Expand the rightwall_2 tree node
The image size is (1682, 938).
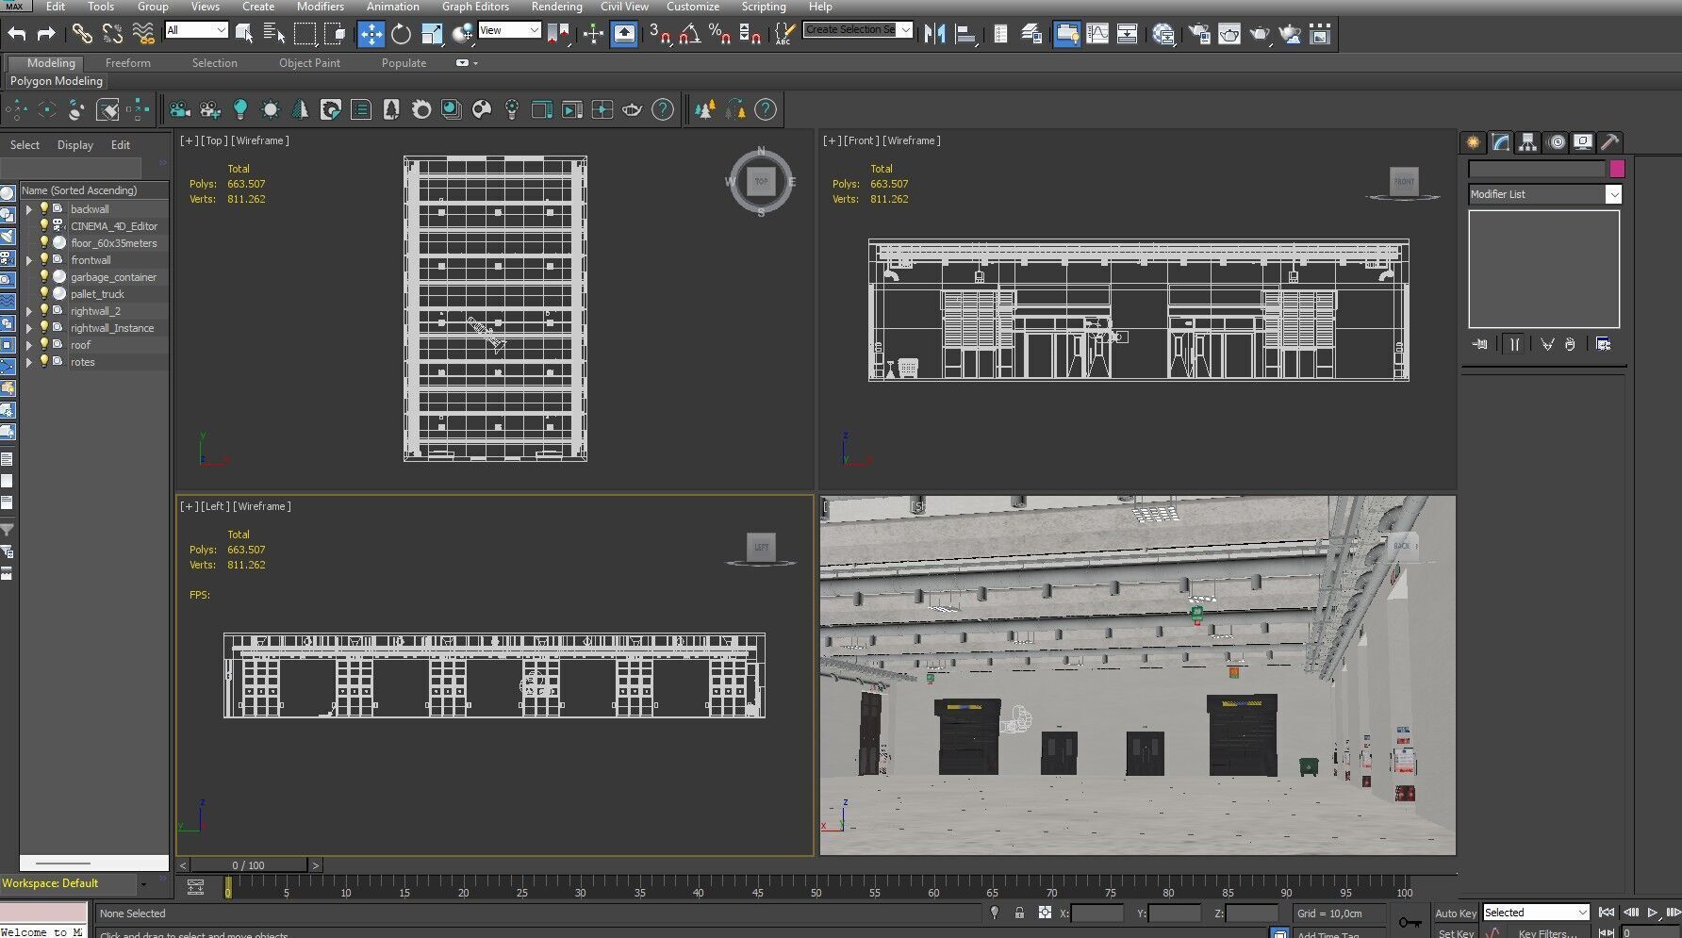(28, 311)
